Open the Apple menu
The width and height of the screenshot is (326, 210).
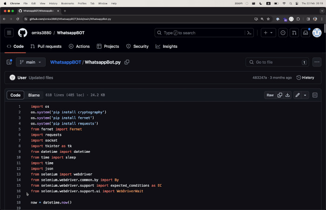[5, 3]
